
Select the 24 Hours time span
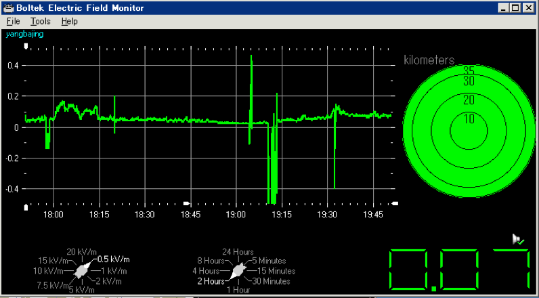(237, 251)
